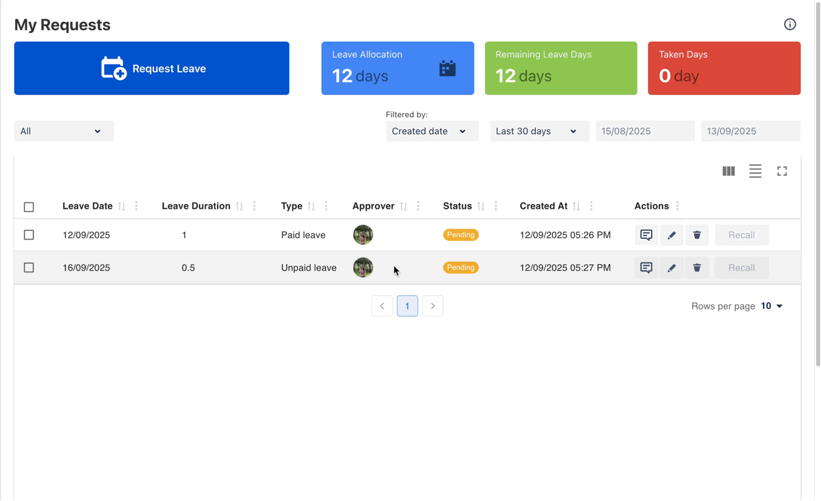Click the Request Leave button
Viewport: 821px width, 501px height.
pyautogui.click(x=152, y=68)
